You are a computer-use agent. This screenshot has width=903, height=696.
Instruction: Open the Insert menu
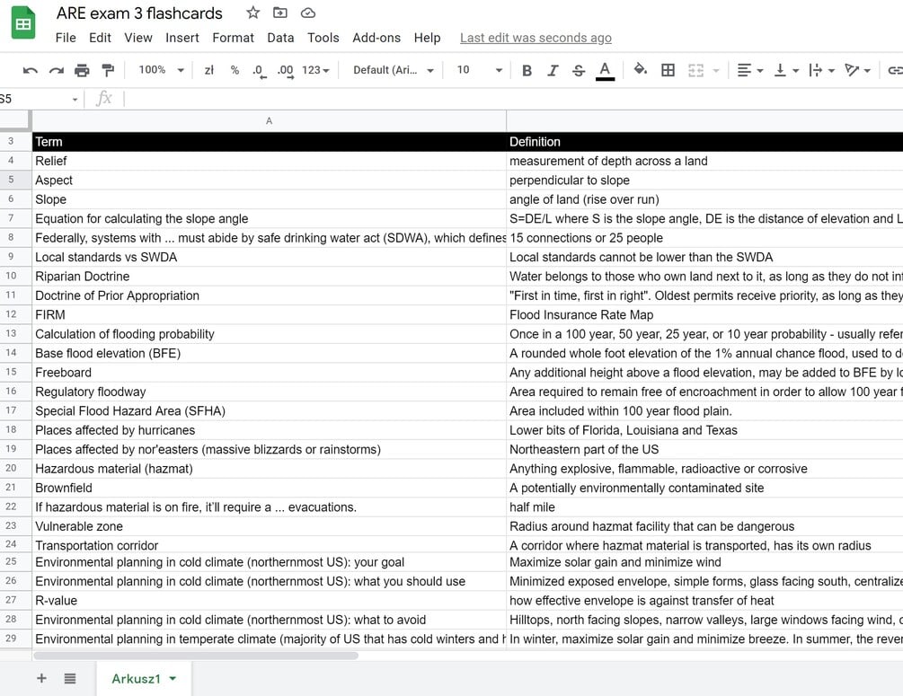182,38
